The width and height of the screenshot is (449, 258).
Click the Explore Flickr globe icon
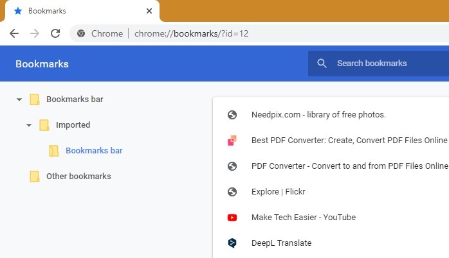232,192
